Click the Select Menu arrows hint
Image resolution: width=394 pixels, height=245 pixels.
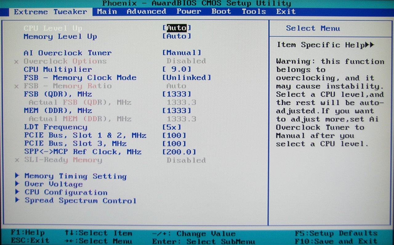tap(98, 241)
